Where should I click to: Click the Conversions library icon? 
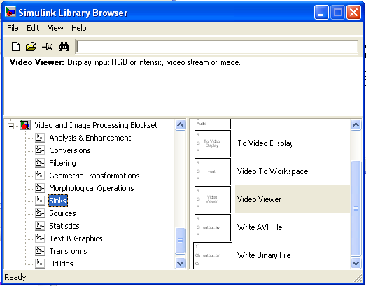pos(40,150)
